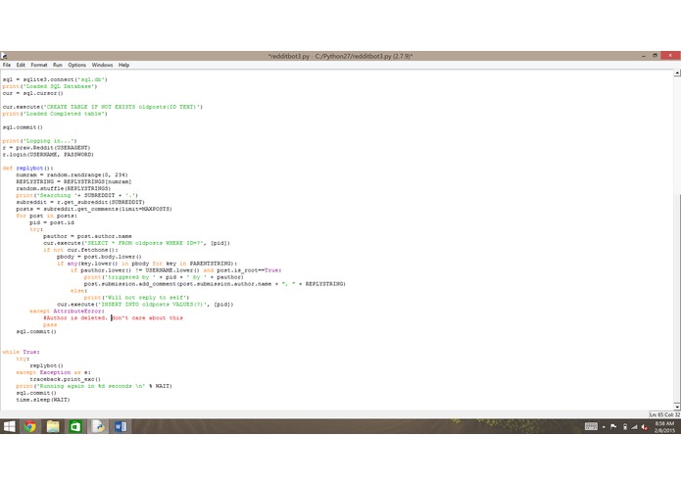Check the battery status tray icon
The image size is (681, 484).
624,427
